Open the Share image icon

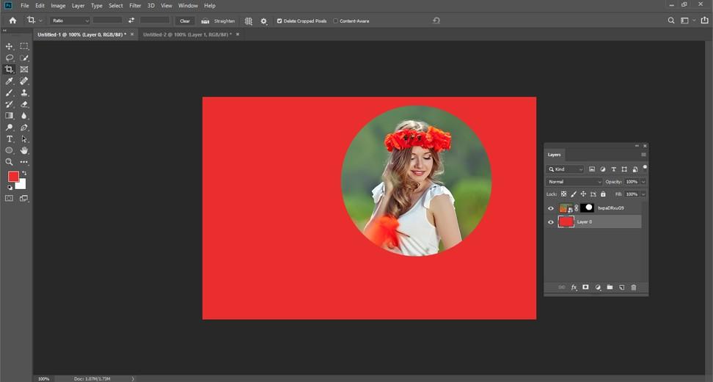point(705,20)
